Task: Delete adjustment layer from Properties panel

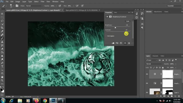Action: coord(129,43)
